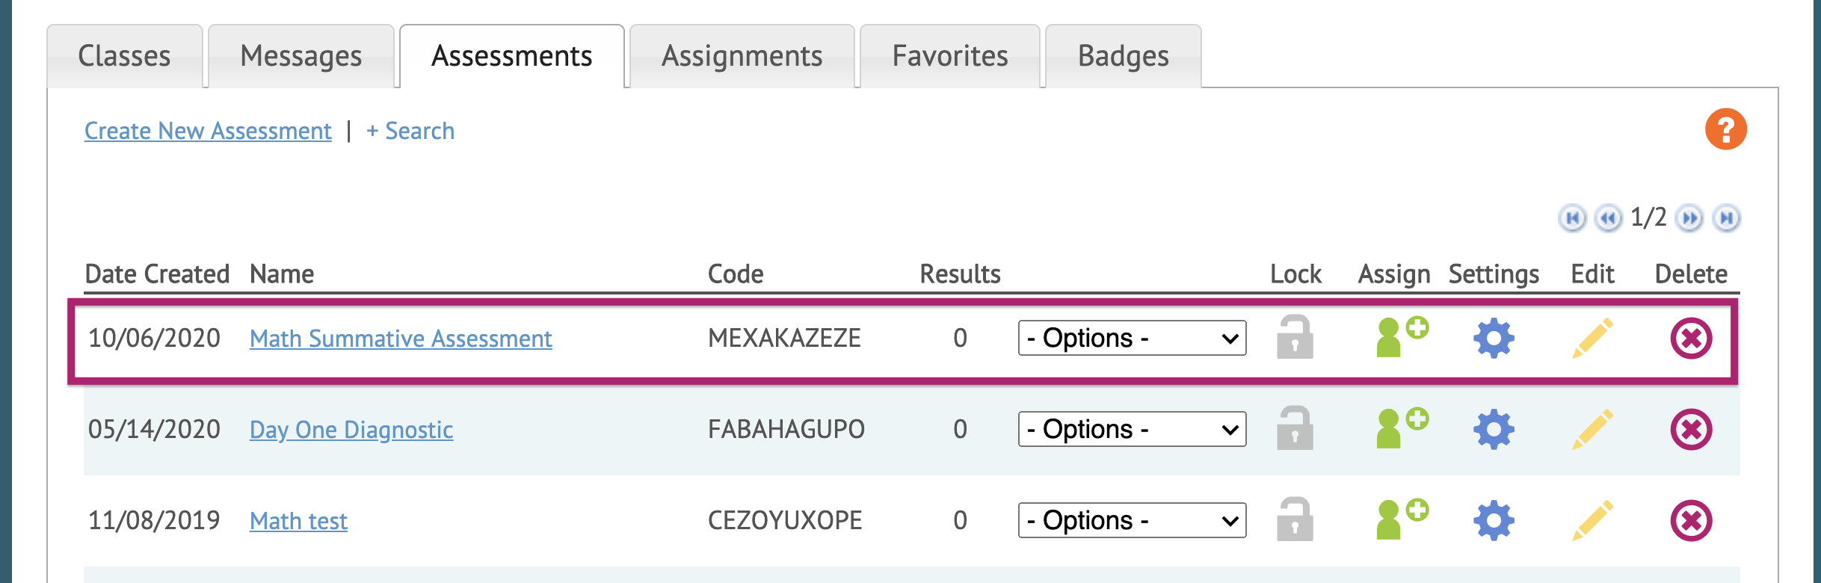Toggle the lock for Math Summative Assessment

point(1295,337)
